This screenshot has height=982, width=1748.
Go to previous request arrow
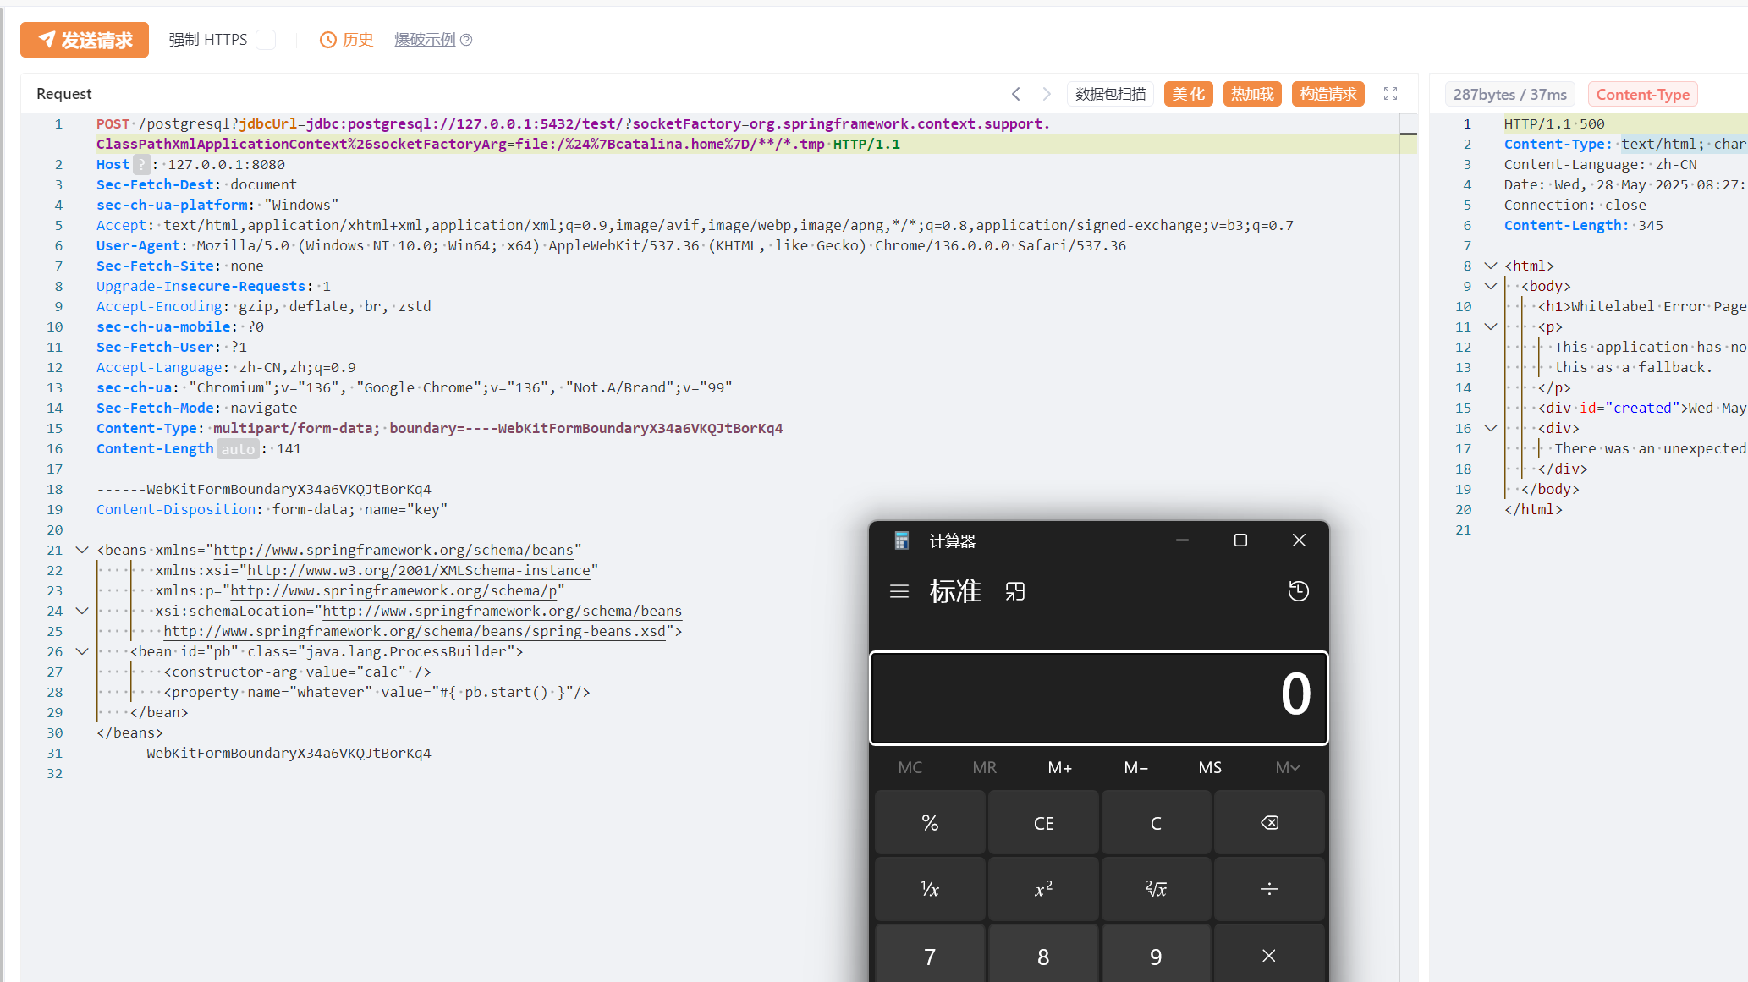tap(1016, 94)
